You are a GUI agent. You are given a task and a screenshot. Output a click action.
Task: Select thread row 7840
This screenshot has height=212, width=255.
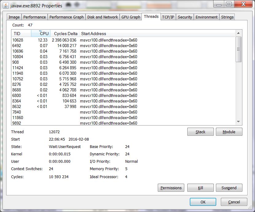tap(123, 112)
